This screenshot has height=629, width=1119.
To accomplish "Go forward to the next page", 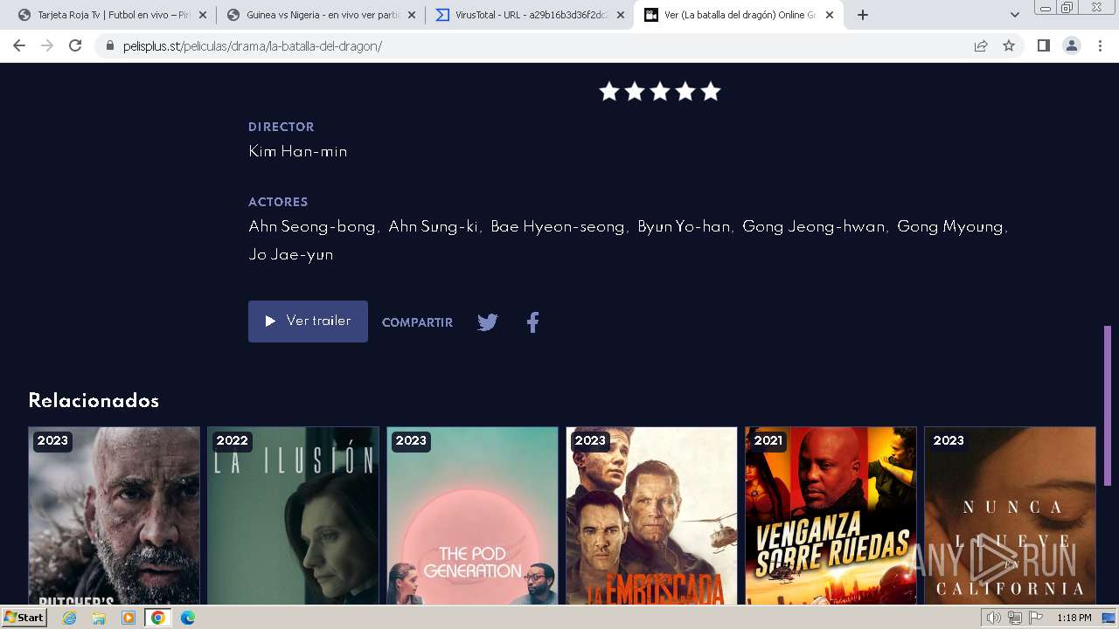I will [47, 45].
